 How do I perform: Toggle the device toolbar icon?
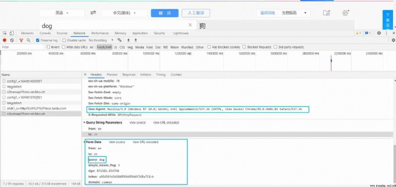pyautogui.click(x=11, y=33)
